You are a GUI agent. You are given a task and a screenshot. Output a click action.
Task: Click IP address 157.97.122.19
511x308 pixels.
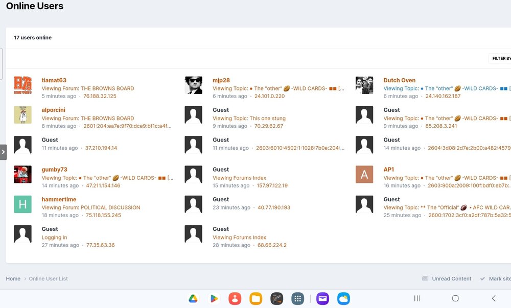pyautogui.click(x=272, y=185)
